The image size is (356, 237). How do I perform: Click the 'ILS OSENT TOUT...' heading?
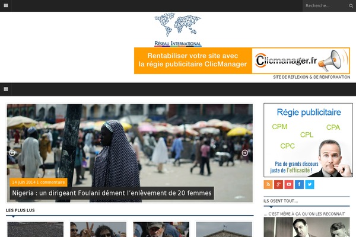pyautogui.click(x=281, y=201)
